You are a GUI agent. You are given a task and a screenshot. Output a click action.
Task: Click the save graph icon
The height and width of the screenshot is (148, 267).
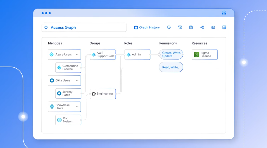point(191,27)
